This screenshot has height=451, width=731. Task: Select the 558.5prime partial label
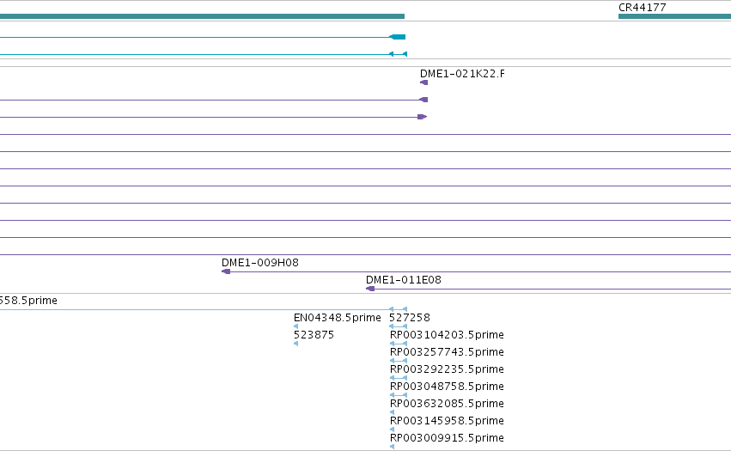click(28, 301)
